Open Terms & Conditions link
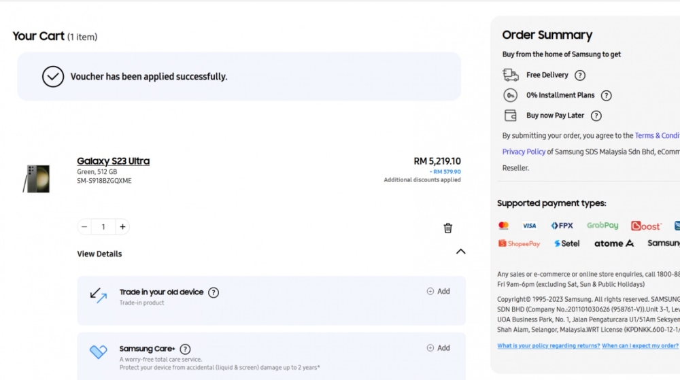The image size is (680, 380). pos(657,136)
